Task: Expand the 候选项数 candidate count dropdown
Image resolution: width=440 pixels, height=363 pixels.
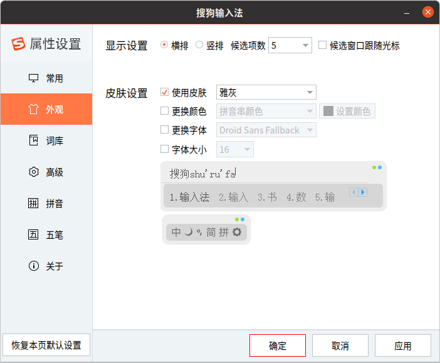Action: [305, 45]
